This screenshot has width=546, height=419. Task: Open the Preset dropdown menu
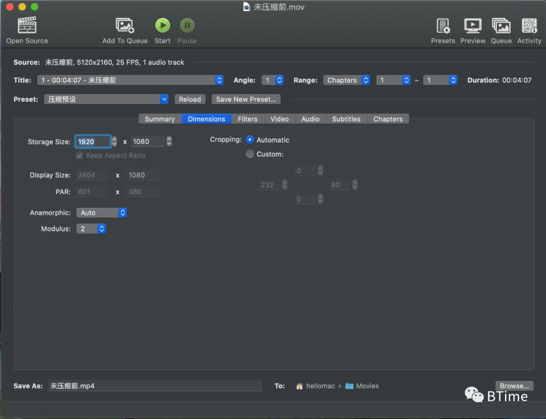click(106, 100)
